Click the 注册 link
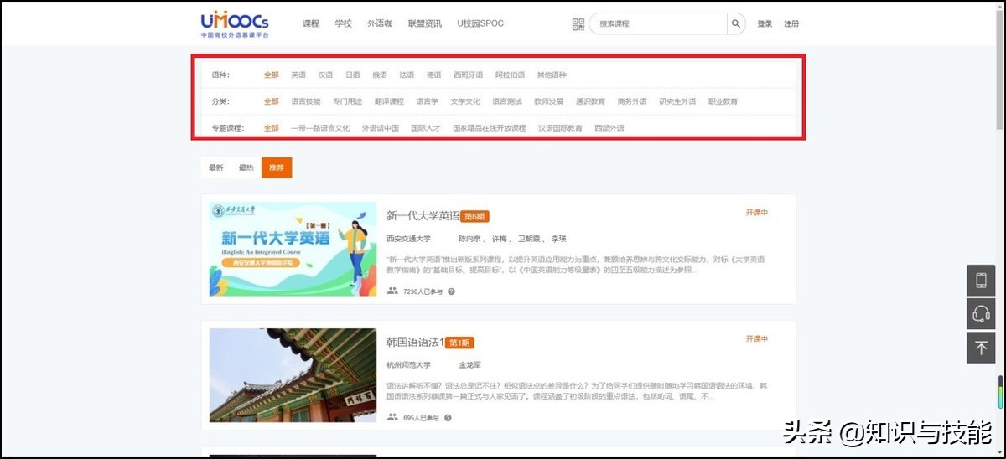 tap(791, 24)
